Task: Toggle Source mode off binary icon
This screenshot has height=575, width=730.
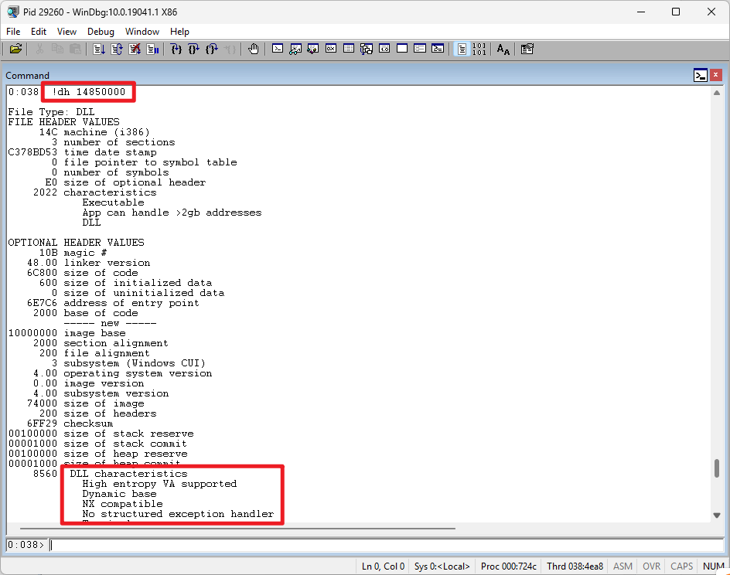Action: coord(479,49)
